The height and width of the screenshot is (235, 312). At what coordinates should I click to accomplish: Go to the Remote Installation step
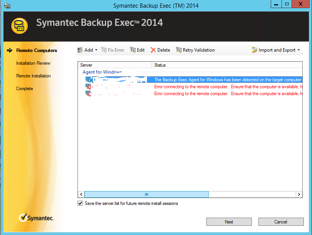point(34,76)
